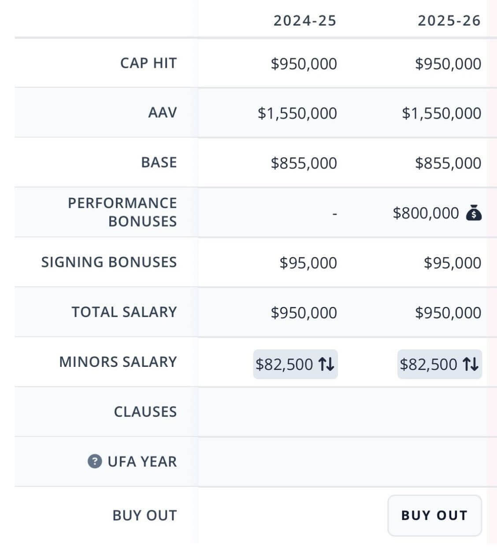Select the 2024-25 season column header
Screen dimensions: 497x560
(304, 21)
